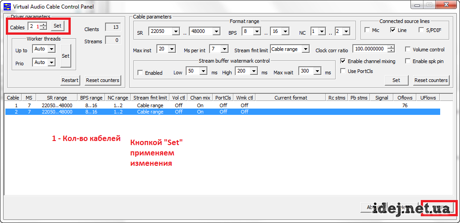This screenshot has width=460, height=223.
Task: Click the Current format column header
Action: 291,98
